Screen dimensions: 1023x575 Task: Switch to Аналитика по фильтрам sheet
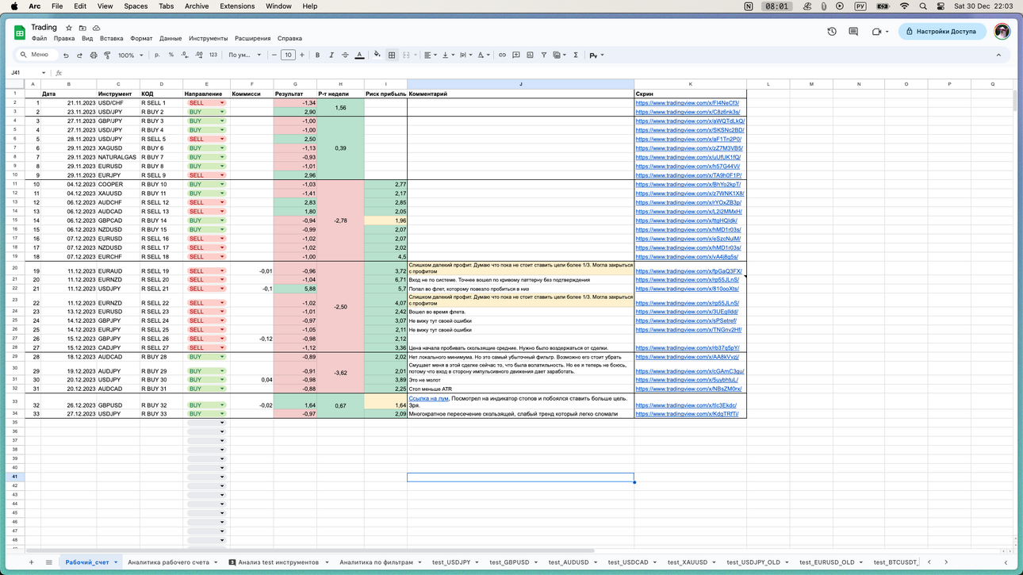(x=376, y=562)
